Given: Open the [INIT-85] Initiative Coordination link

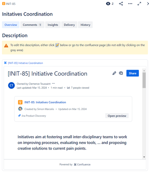Looking at the screenshot, I should pyautogui.click(x=25, y=63).
